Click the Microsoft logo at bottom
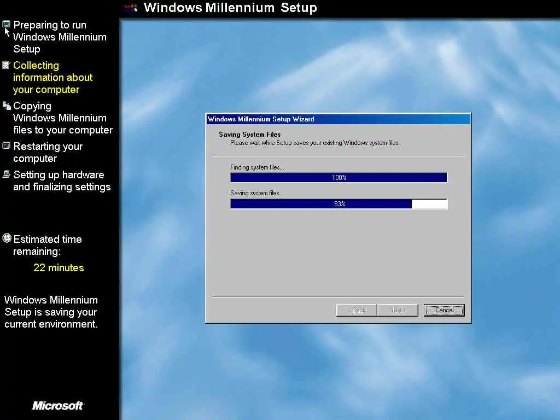Viewport: 560px width, 420px height. [x=58, y=405]
